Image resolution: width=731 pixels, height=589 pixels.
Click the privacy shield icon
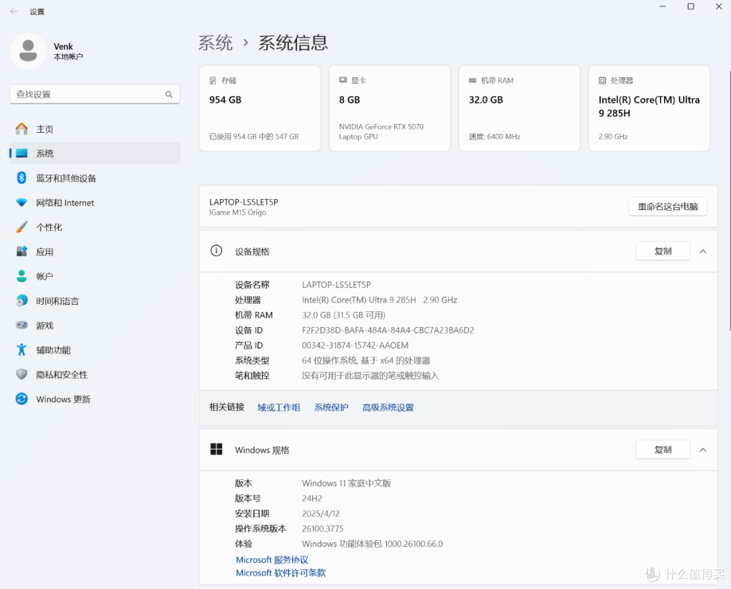pyautogui.click(x=22, y=374)
